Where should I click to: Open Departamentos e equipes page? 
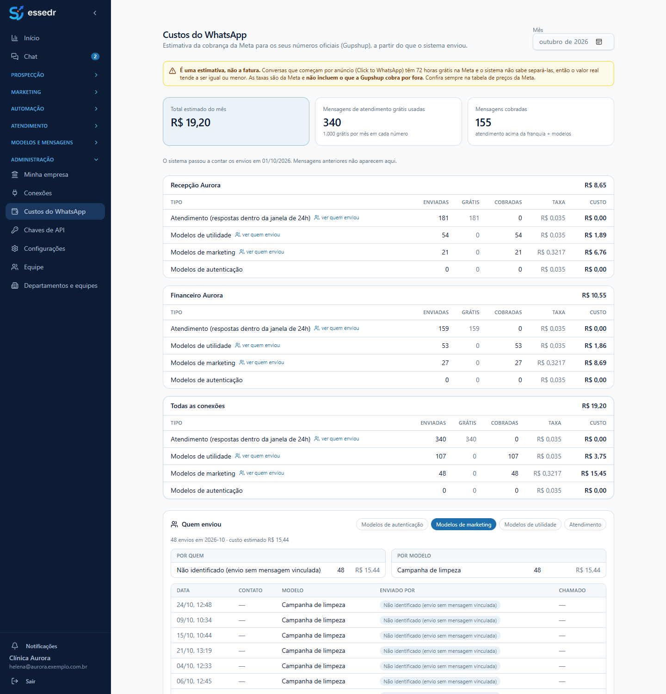(55, 285)
